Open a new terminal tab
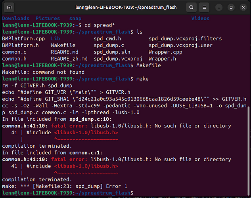 pyautogui.click(x=9, y=8)
